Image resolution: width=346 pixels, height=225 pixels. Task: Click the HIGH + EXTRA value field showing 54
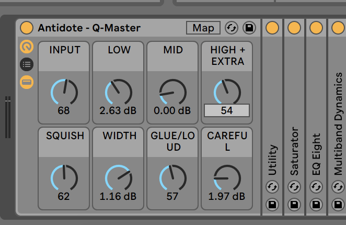click(x=227, y=110)
